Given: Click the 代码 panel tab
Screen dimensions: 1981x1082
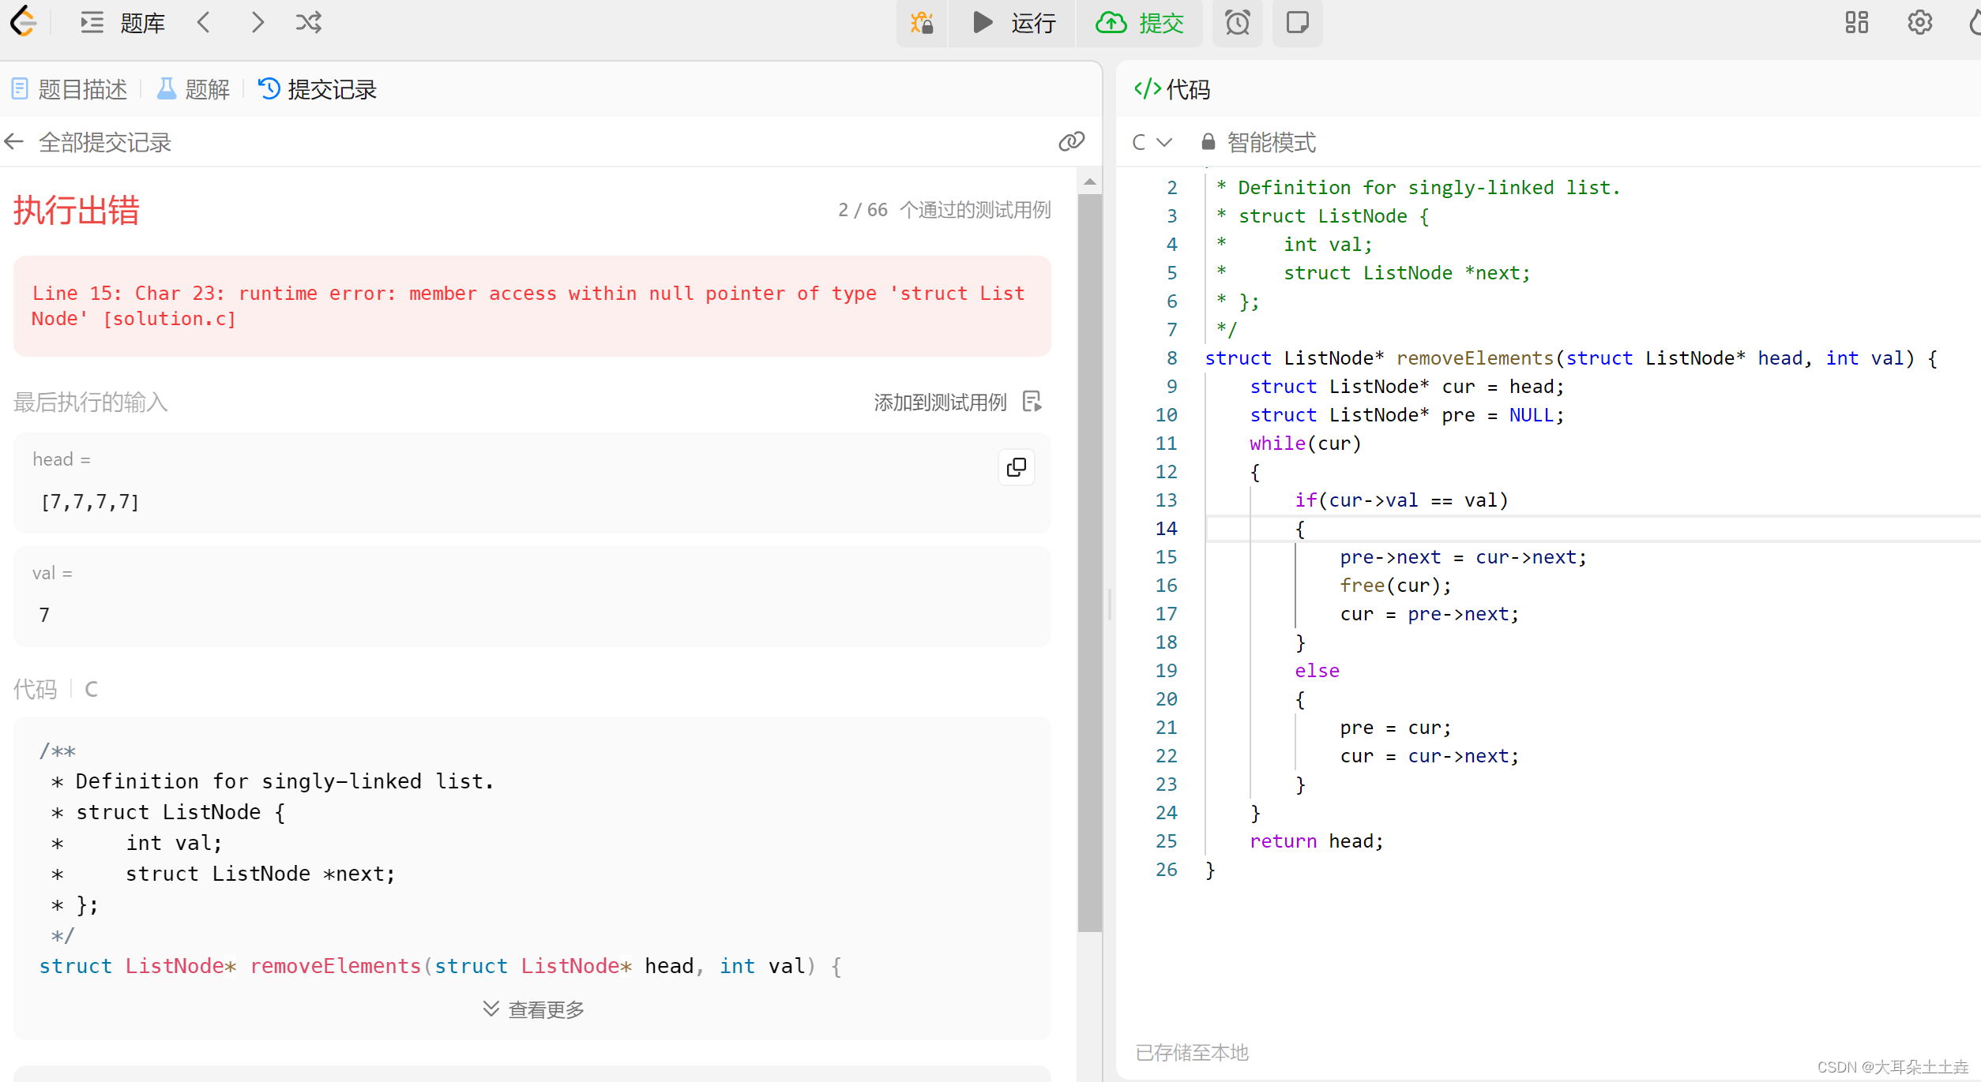Looking at the screenshot, I should 1172,89.
